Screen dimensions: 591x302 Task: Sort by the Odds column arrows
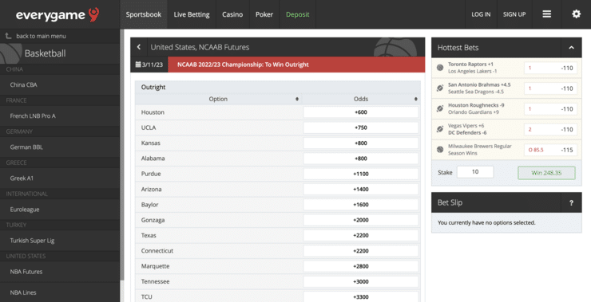tap(416, 99)
